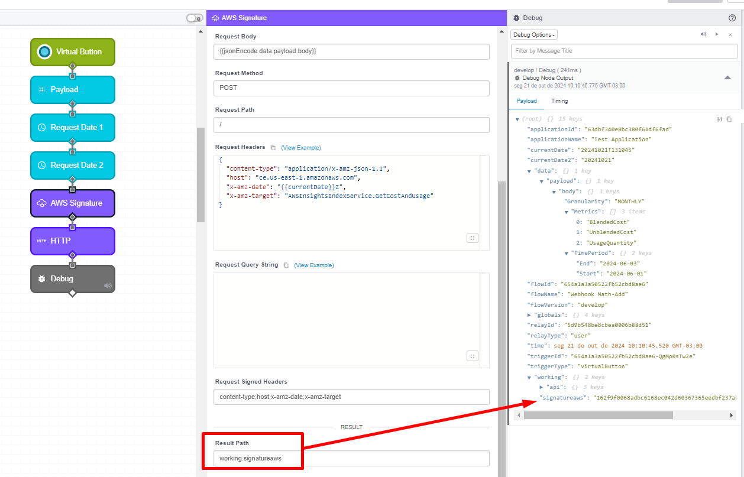Click the sound icon on the Debug node
Screen dimensions: 744x477
(108, 286)
